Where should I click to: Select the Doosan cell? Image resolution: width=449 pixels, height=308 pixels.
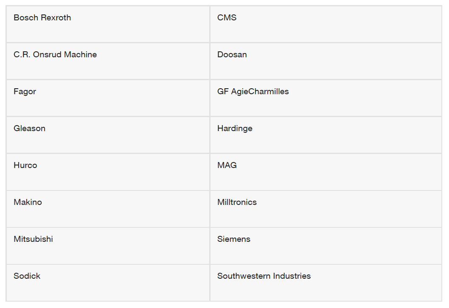[326, 61]
